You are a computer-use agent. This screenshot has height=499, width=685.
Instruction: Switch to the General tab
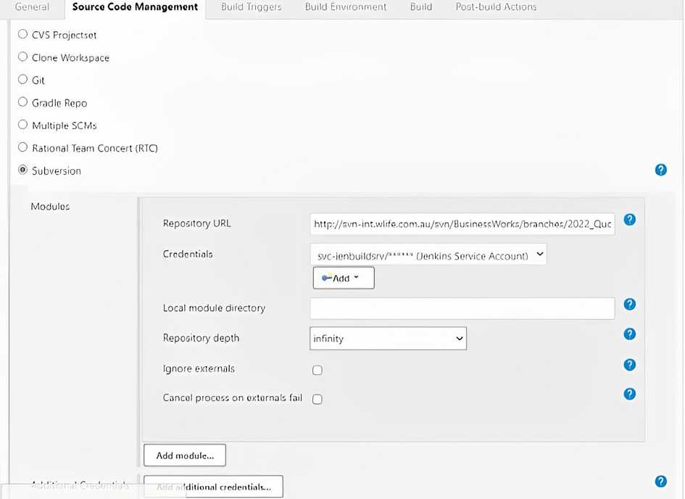click(x=30, y=7)
